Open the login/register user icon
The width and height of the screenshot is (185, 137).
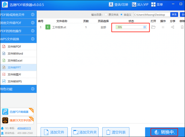pos(111,5)
